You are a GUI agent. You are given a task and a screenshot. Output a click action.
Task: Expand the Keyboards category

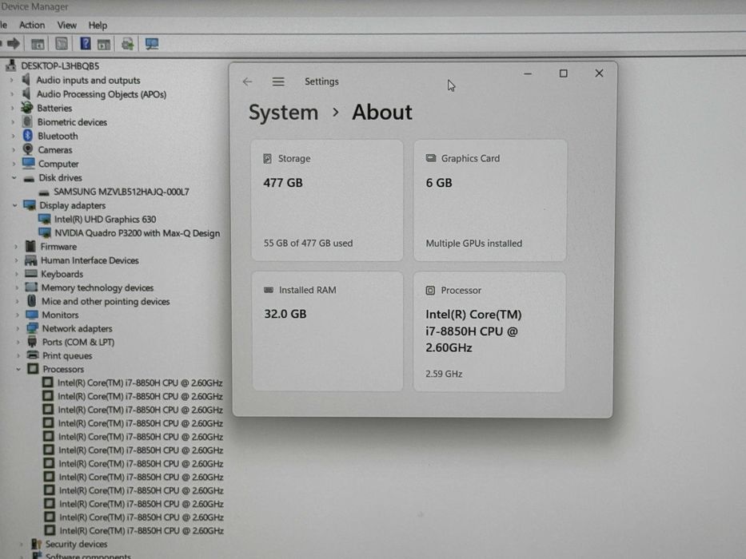tap(16, 274)
